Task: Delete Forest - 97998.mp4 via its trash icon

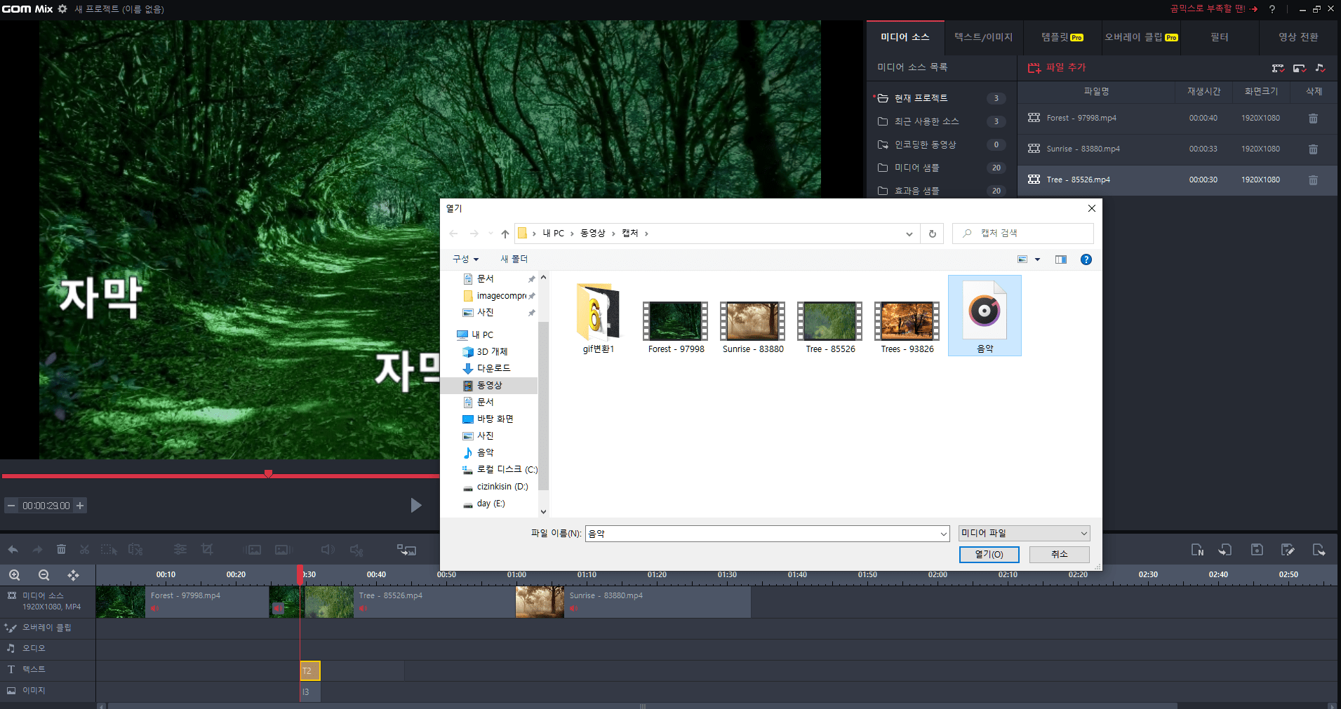Action: coord(1313,119)
